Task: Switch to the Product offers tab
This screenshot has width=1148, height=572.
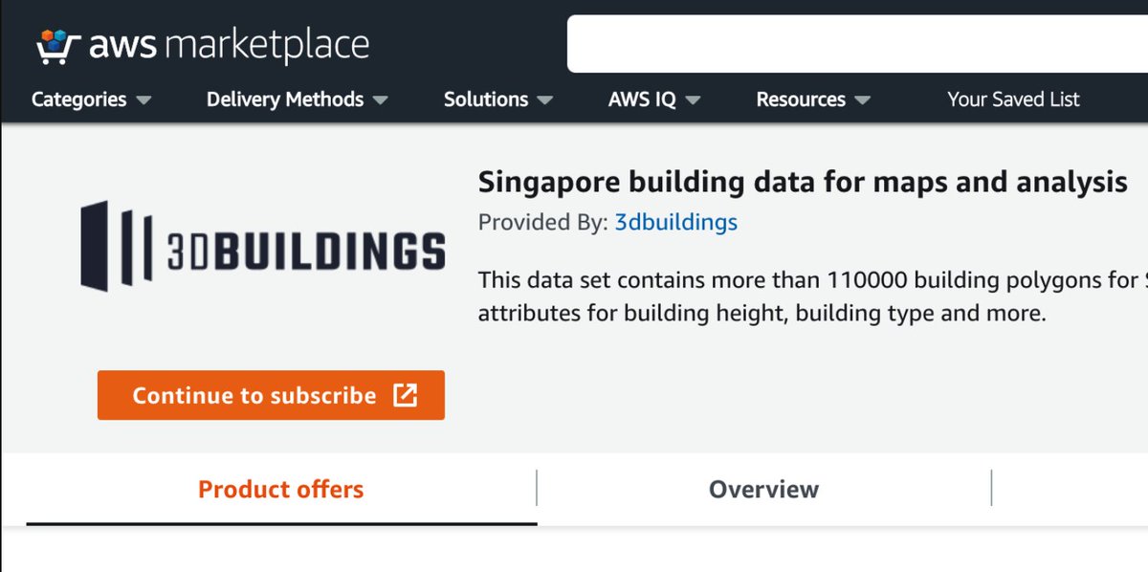Action: pyautogui.click(x=281, y=490)
